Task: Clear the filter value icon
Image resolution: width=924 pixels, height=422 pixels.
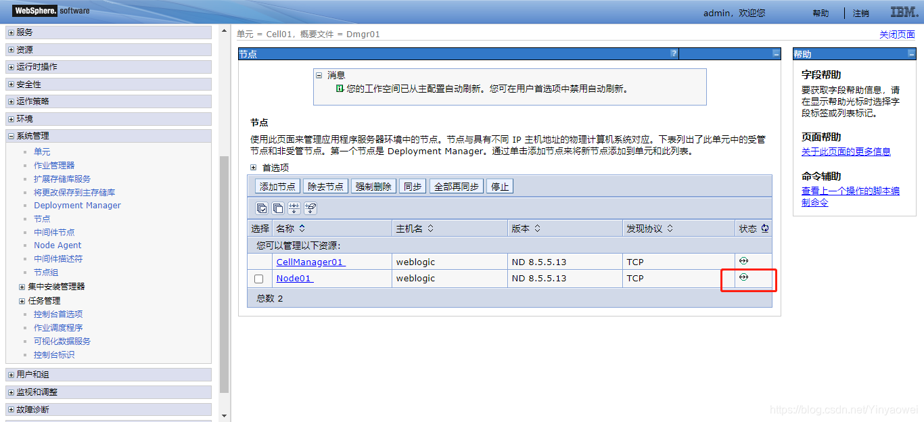Action: click(x=310, y=208)
